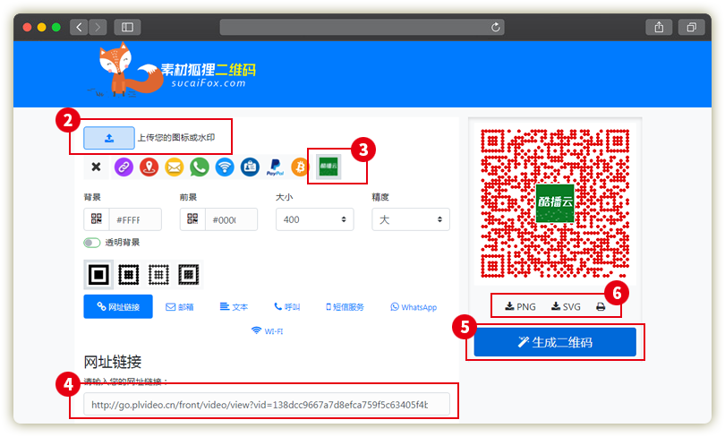The image size is (725, 437).
Task: Download the QR code as PNG
Action: (520, 306)
